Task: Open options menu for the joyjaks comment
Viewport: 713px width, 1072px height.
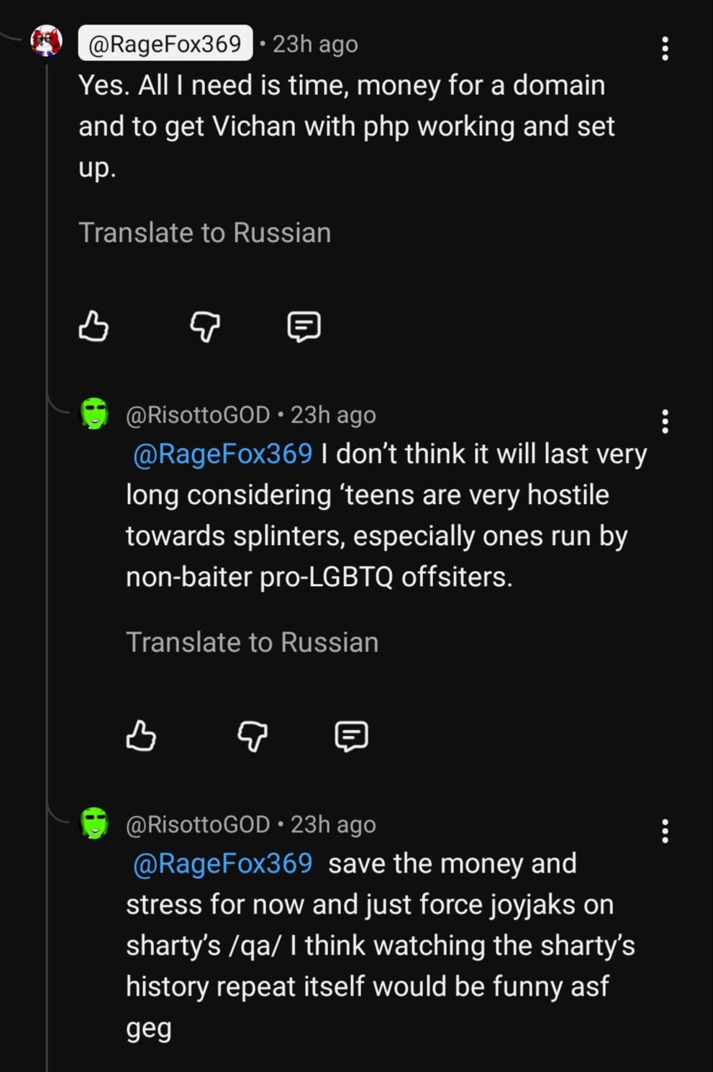Action: [665, 831]
